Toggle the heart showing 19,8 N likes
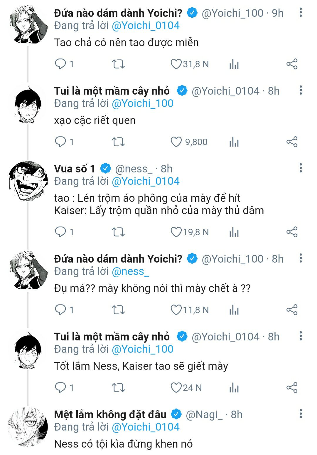The image size is (317, 455). [176, 232]
